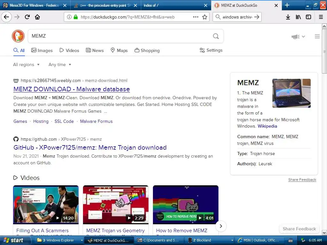Play the 14:20 scammers video thumbnail
327x245 pixels.
46,205
